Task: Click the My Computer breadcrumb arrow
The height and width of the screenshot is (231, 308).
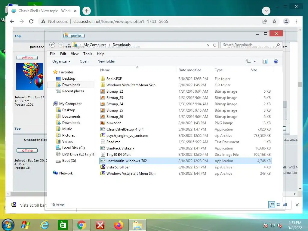Action: point(109,45)
